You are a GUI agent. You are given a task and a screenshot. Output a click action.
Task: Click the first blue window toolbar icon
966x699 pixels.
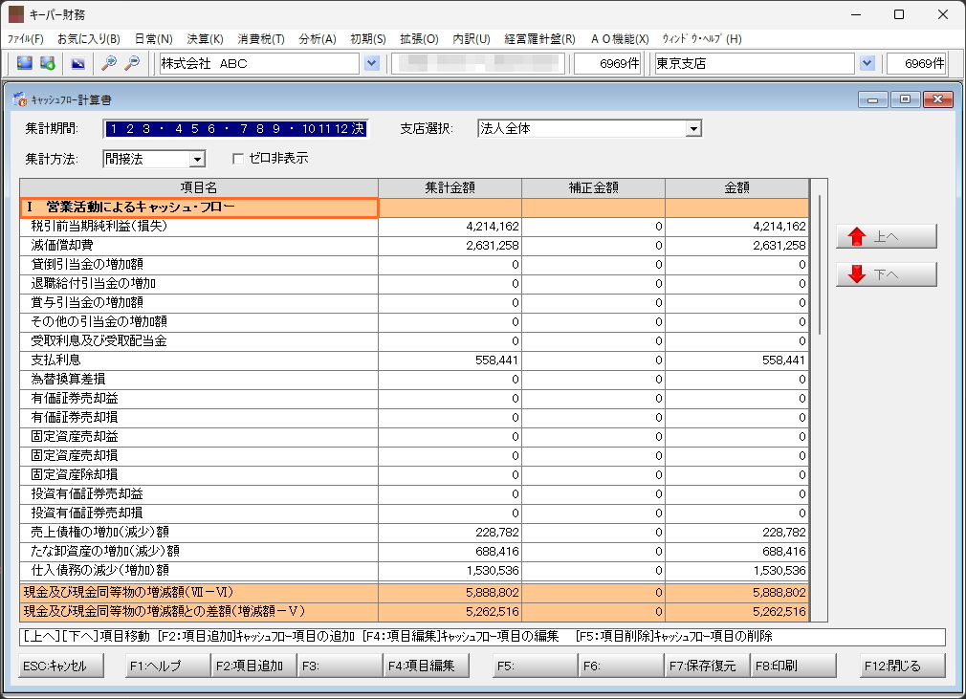(x=25, y=63)
